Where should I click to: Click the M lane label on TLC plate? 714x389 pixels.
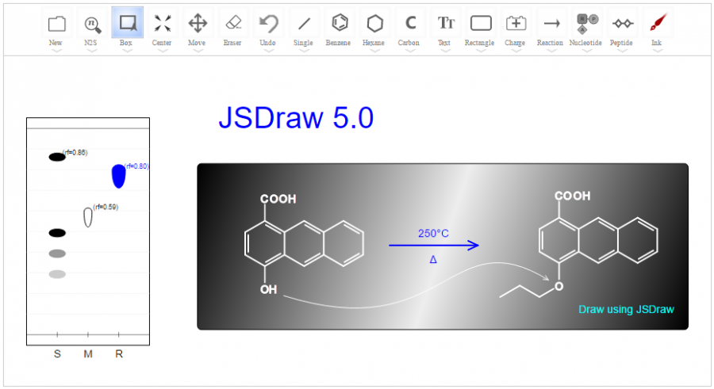(88, 354)
